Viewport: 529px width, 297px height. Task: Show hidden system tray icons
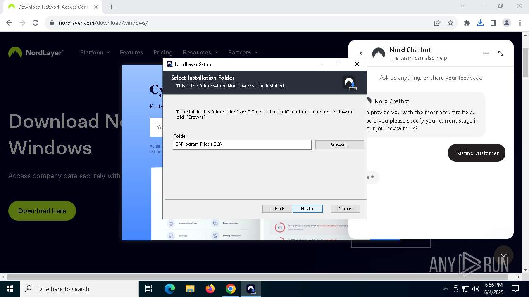coord(446,289)
